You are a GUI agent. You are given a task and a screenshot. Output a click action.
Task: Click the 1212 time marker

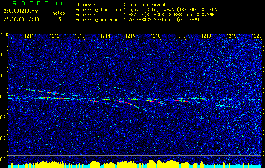pyautogui.click(x=55, y=36)
